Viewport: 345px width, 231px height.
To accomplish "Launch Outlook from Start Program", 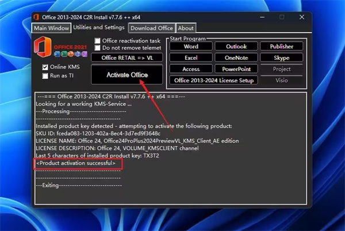I will pyautogui.click(x=236, y=47).
